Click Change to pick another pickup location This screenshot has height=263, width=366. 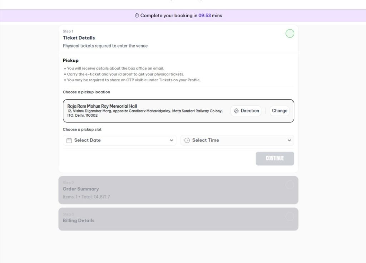pyautogui.click(x=279, y=111)
